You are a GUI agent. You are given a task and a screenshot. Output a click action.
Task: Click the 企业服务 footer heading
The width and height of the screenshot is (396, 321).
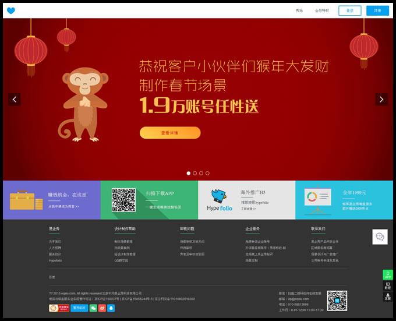click(x=252, y=229)
